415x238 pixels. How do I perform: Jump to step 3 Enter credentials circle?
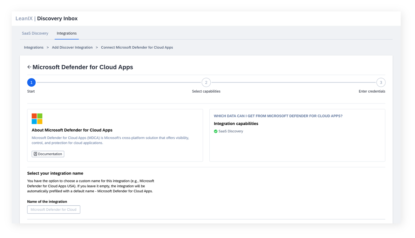381,83
